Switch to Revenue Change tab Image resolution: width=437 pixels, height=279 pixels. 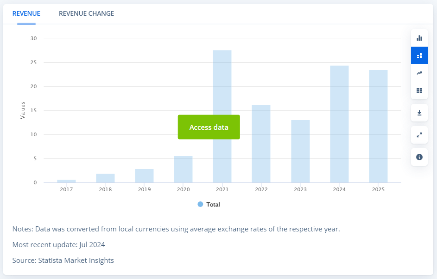click(86, 13)
